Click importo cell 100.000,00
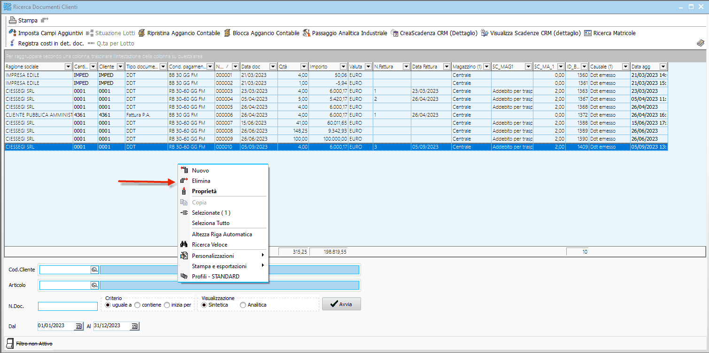The width and height of the screenshot is (709, 353). pos(329,139)
